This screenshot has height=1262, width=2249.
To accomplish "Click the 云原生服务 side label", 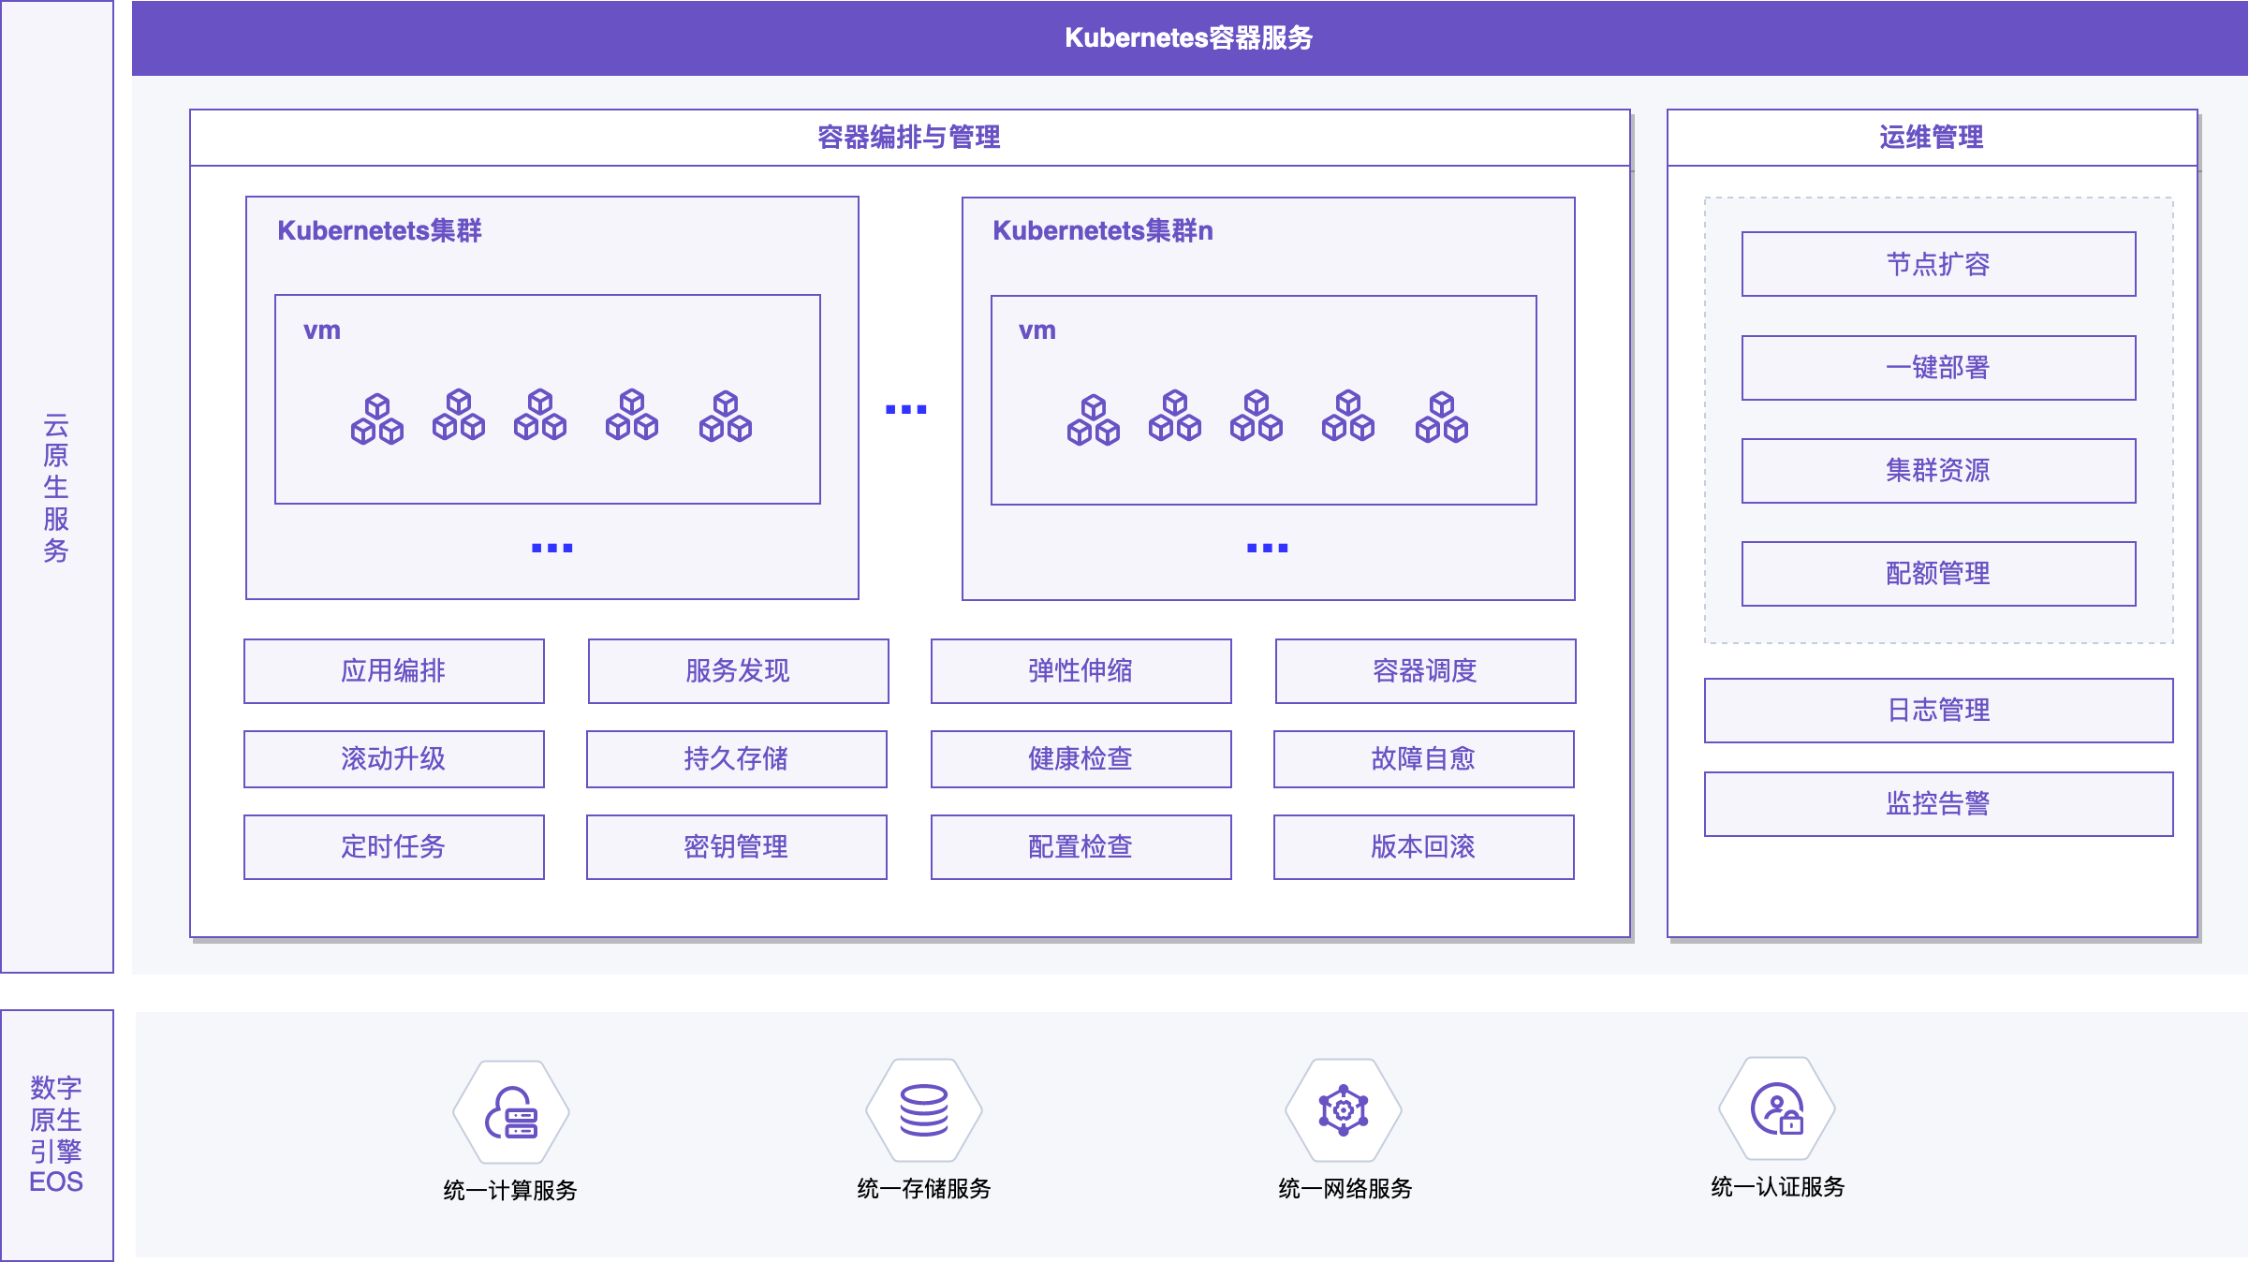I will click(56, 488).
